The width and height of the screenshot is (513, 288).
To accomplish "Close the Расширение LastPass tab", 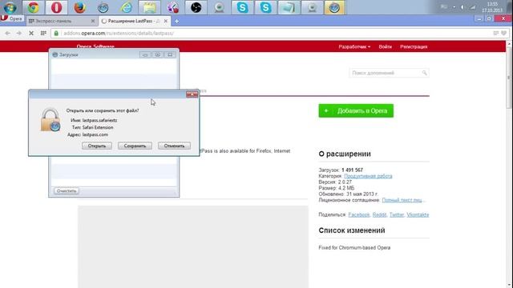I will coord(166,21).
